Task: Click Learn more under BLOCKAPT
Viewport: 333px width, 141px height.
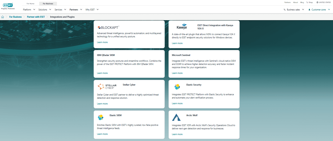Action: pos(102,42)
